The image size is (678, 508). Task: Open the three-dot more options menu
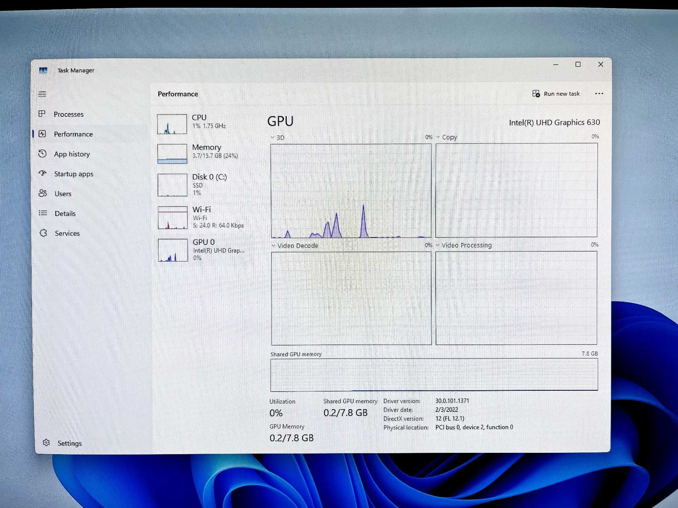tap(599, 94)
